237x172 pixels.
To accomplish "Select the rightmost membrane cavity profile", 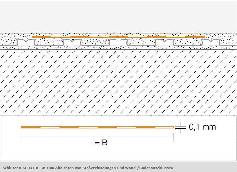I will tap(211, 42).
